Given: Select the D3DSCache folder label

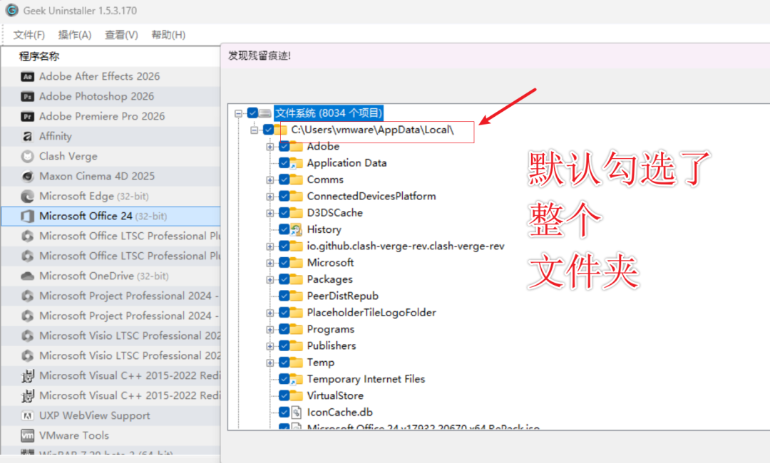Looking at the screenshot, I should (335, 213).
